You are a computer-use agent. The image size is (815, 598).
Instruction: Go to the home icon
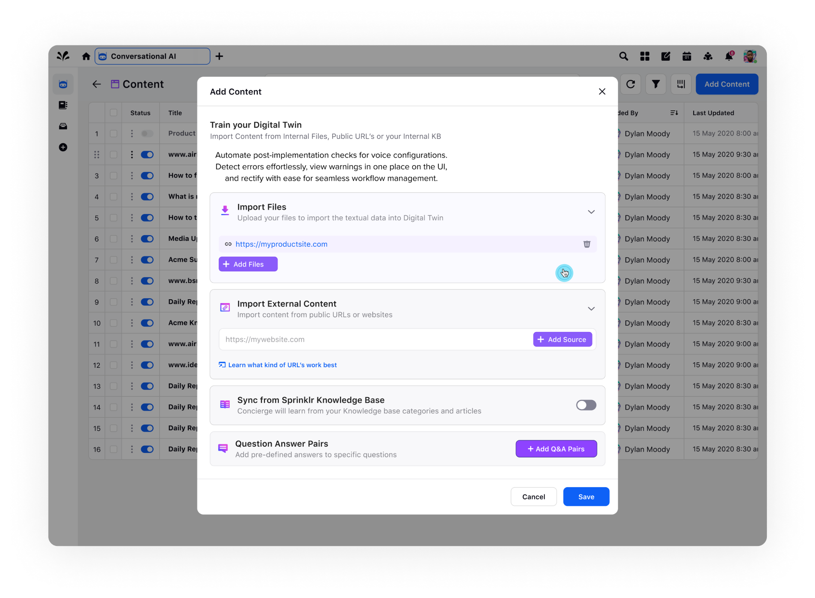86,56
